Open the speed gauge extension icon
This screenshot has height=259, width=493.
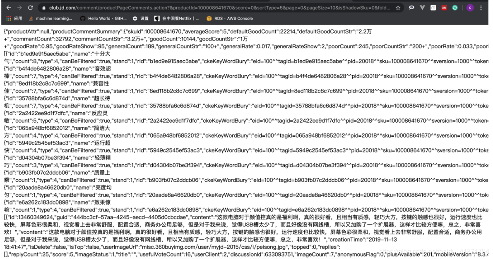coord(433,8)
